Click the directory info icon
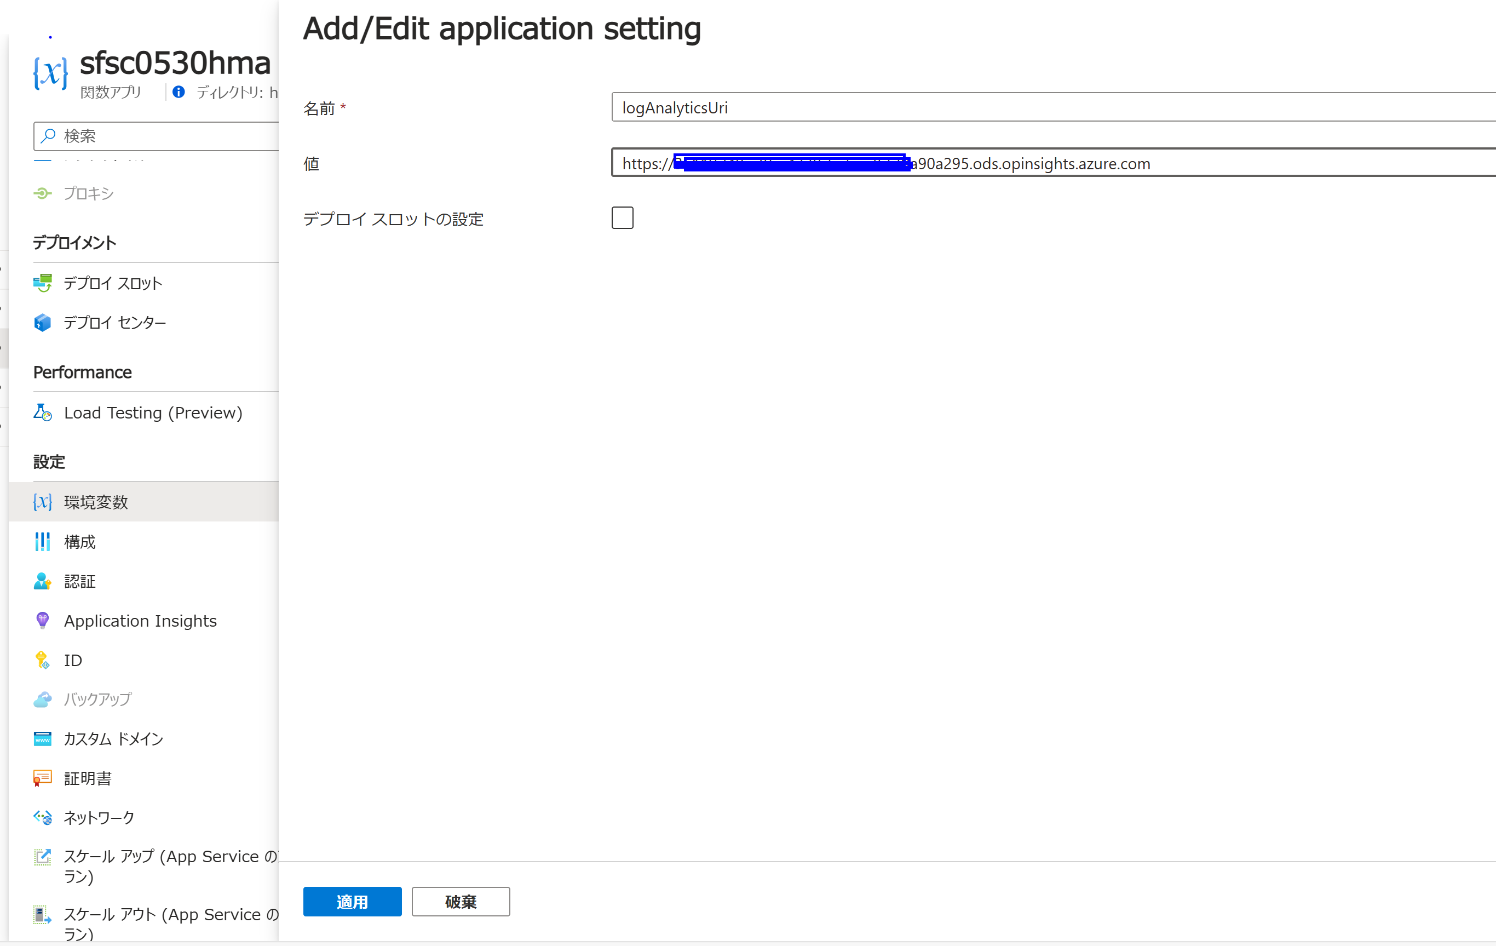 tap(179, 92)
